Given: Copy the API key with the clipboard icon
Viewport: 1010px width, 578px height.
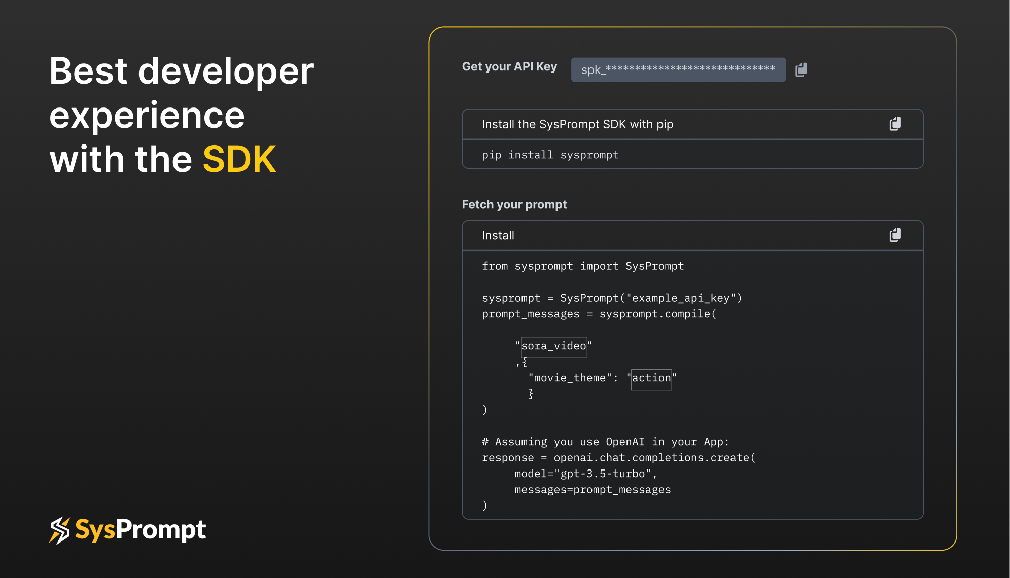Looking at the screenshot, I should [x=801, y=69].
